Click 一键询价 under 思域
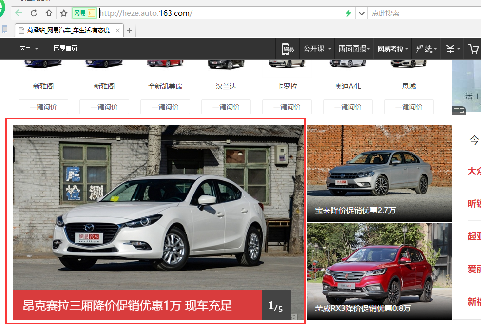481x329 pixels. (409, 107)
